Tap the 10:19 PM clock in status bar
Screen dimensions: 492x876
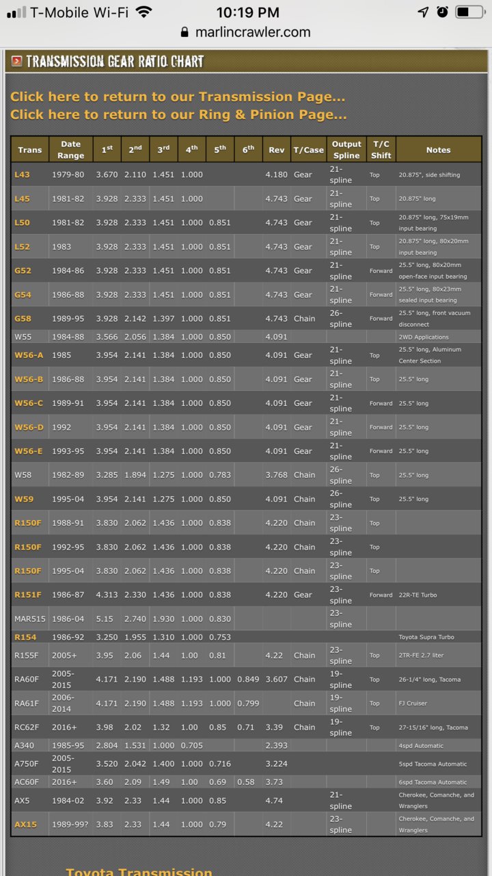pyautogui.click(x=247, y=12)
